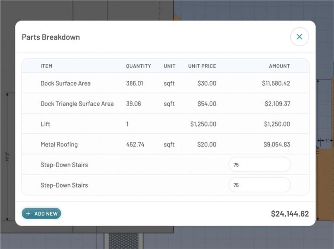Focus the upper Step-Down Stairs amount field
Screen dimensions: 334x249
(x=259, y=165)
